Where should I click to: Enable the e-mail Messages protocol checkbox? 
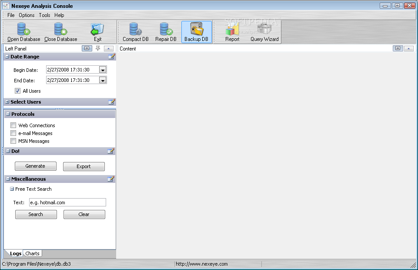click(x=13, y=133)
